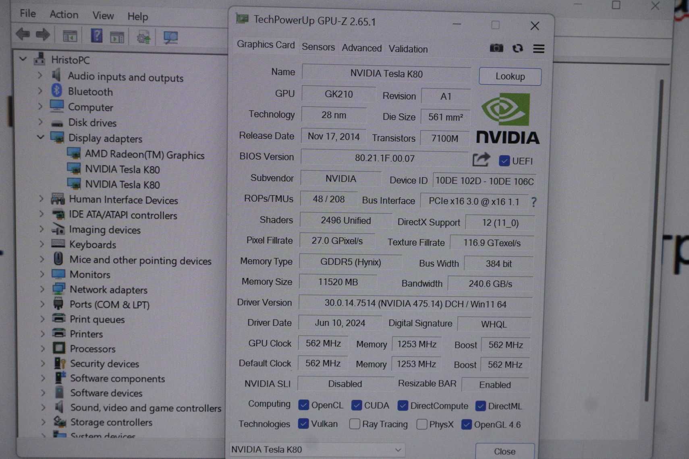Click the BIOS export share icon
Screen dimensions: 689x459
(x=481, y=160)
